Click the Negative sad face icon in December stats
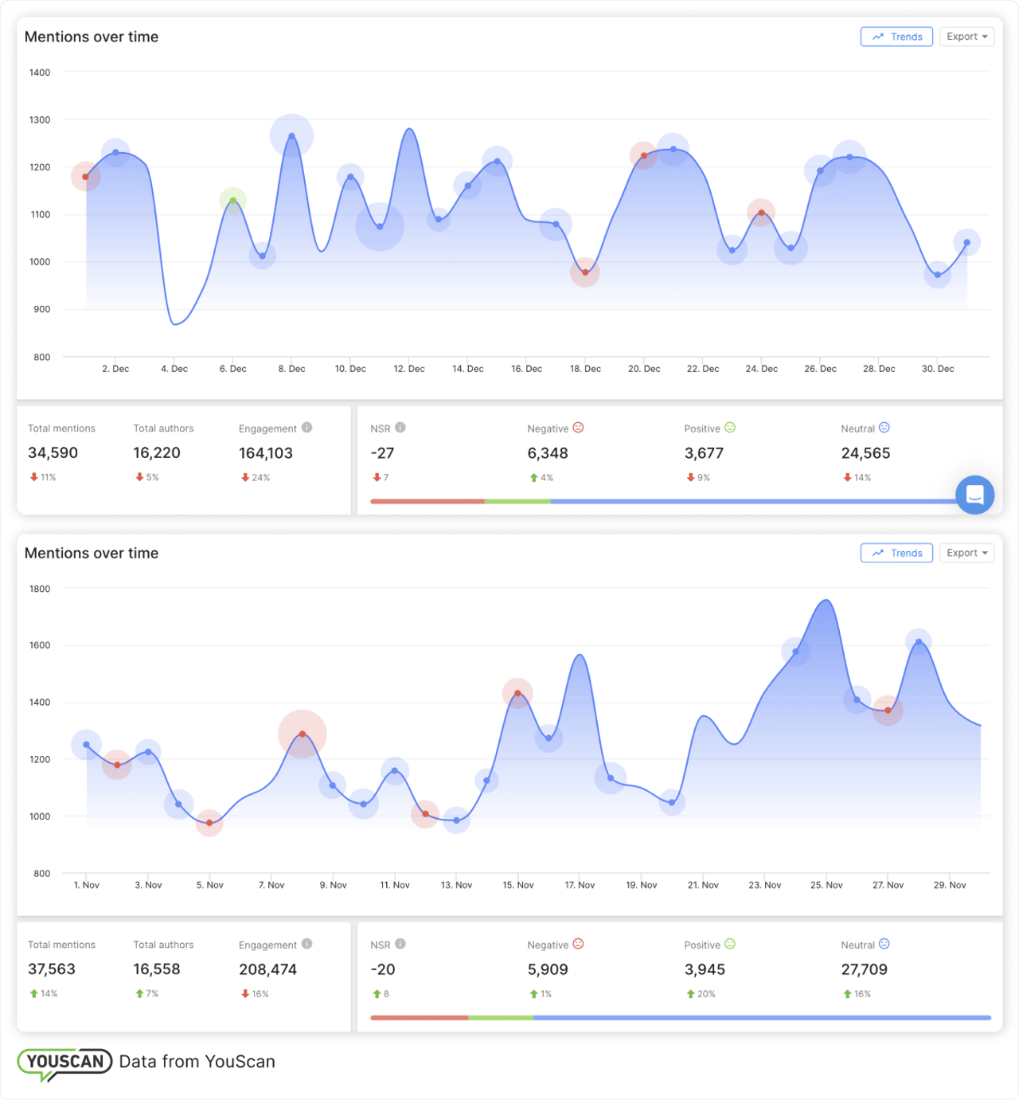1019x1100 pixels. pos(579,428)
